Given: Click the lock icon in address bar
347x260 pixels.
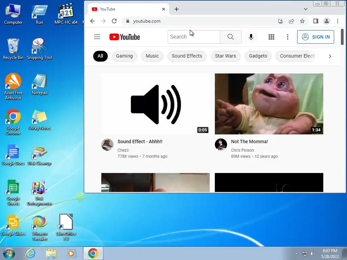Looking at the screenshot, I should [127, 21].
